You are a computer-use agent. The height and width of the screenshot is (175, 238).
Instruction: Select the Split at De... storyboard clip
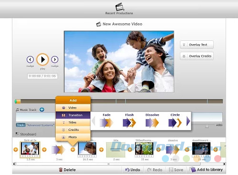30,150
